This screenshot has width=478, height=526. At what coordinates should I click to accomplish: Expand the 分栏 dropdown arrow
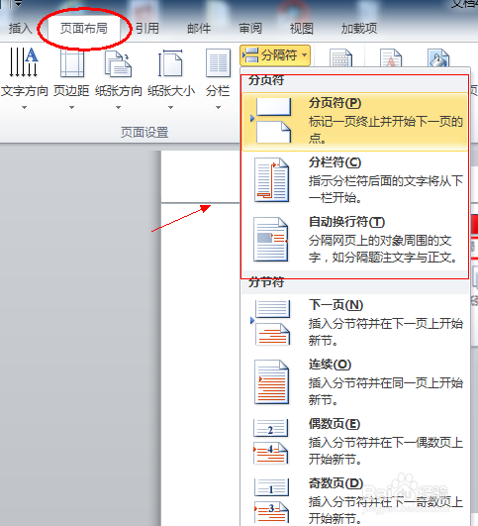[x=218, y=108]
